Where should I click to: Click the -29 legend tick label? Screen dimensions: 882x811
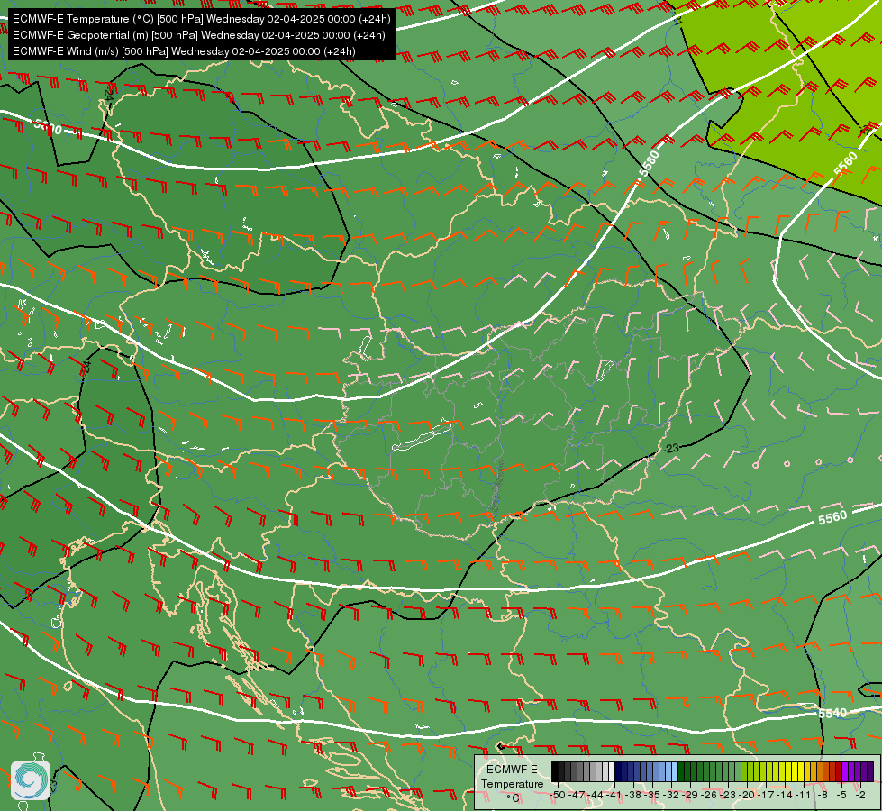click(x=689, y=796)
